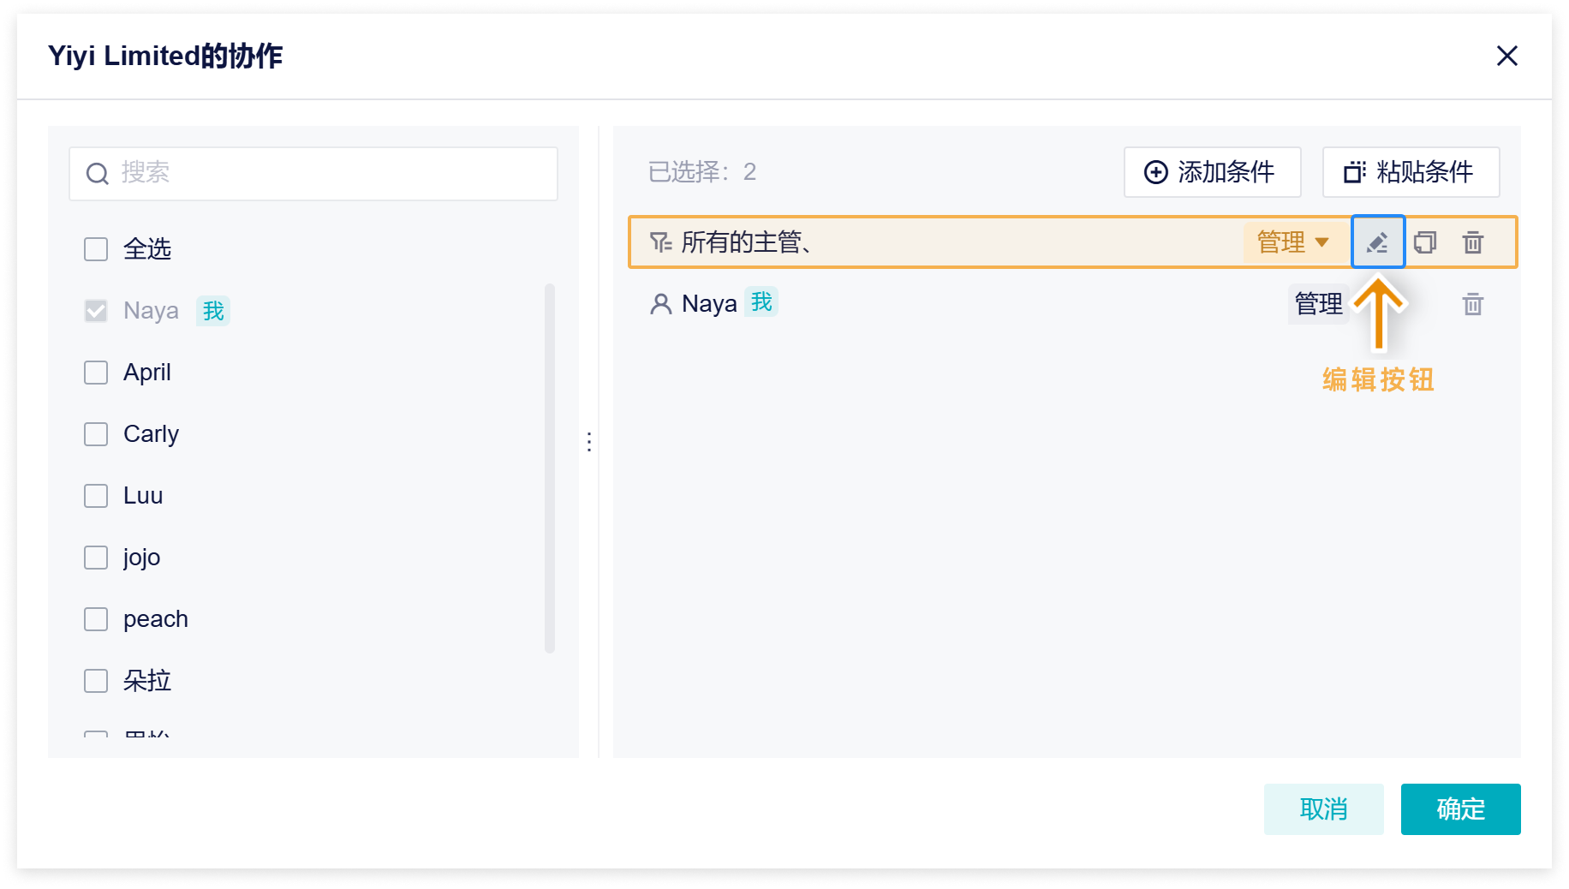Check the April checkbox

click(x=95, y=373)
